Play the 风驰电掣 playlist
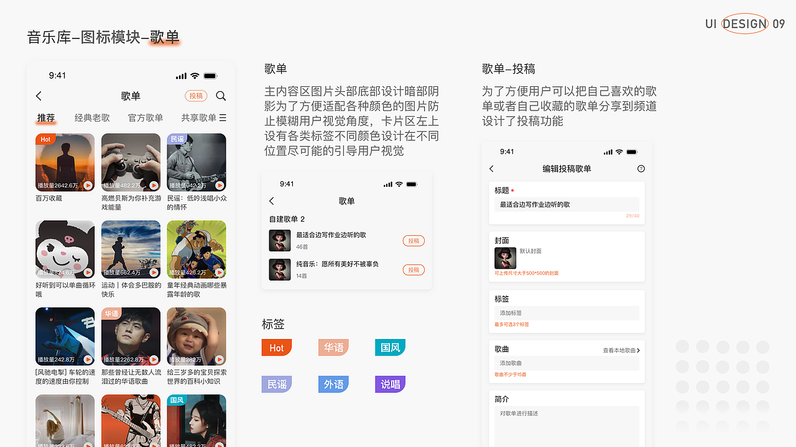 (88, 359)
